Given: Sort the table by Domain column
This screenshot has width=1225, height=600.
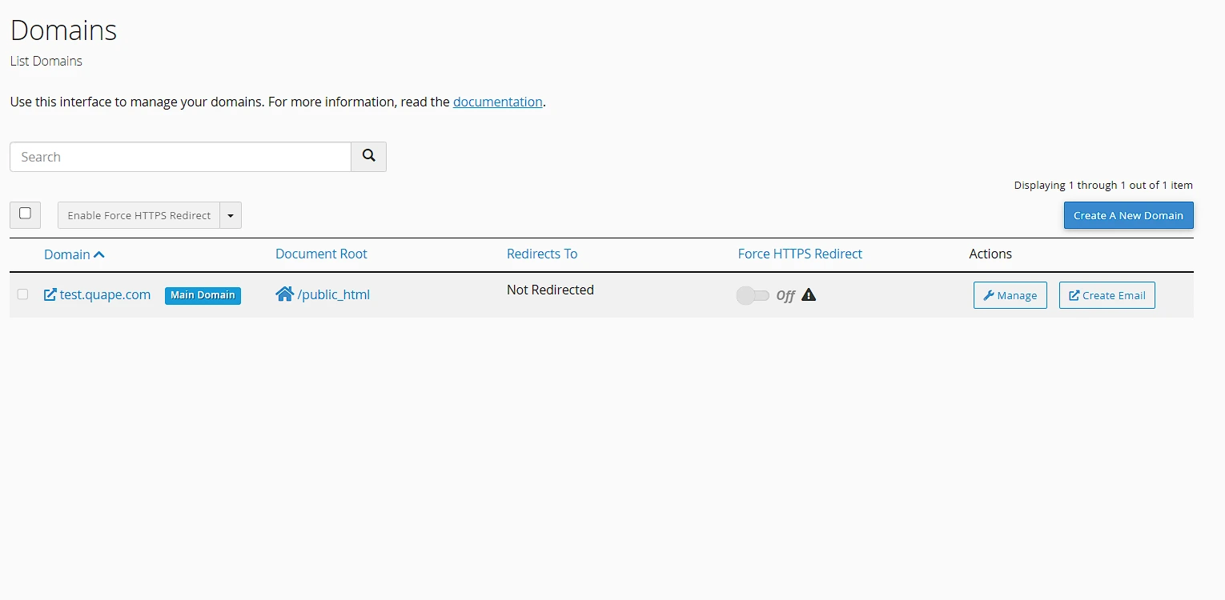Looking at the screenshot, I should 74,254.
